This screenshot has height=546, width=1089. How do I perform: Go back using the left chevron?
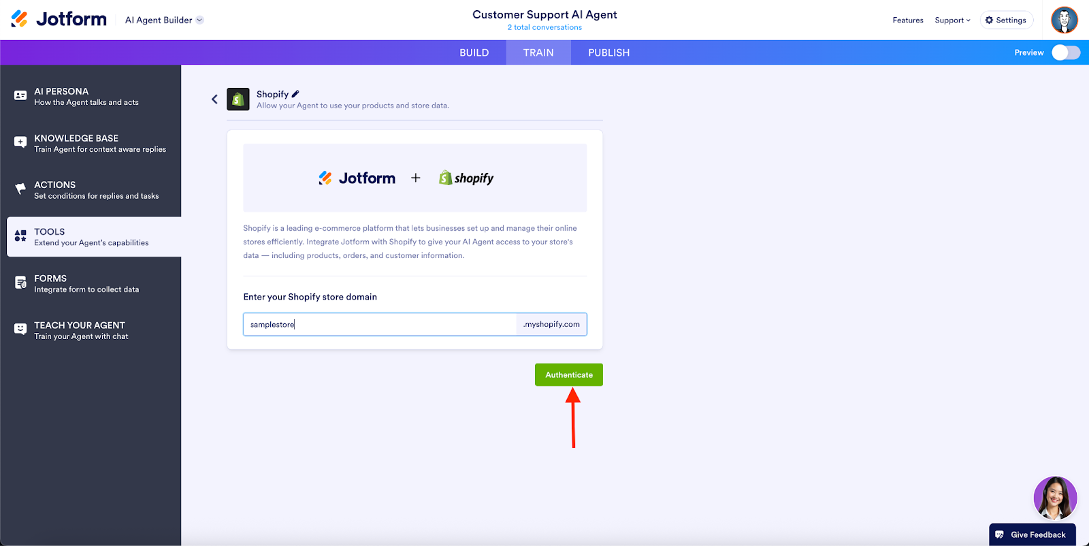pos(214,99)
